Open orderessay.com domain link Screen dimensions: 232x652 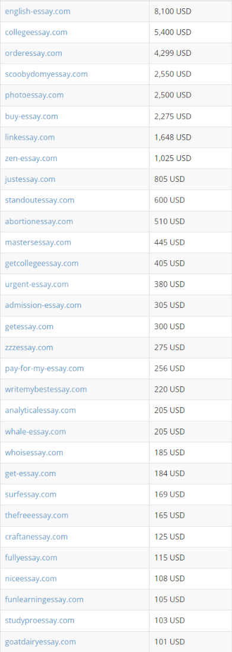tap(34, 53)
